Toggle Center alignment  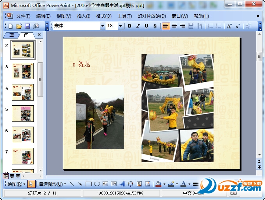coord(174,26)
